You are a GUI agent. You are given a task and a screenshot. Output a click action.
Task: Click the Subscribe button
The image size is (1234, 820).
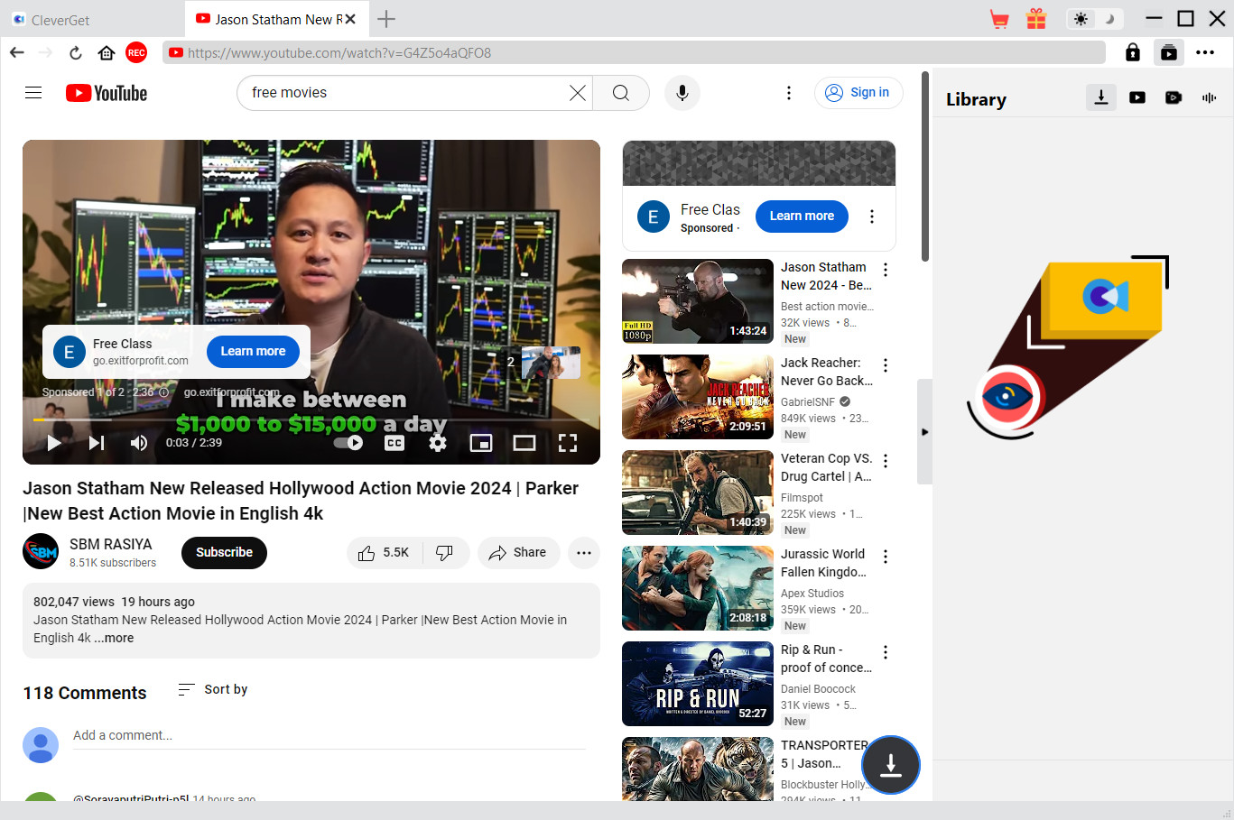pyautogui.click(x=225, y=552)
